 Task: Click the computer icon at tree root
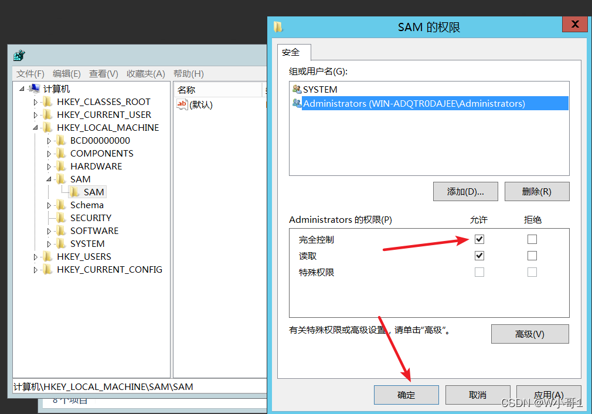coord(35,89)
